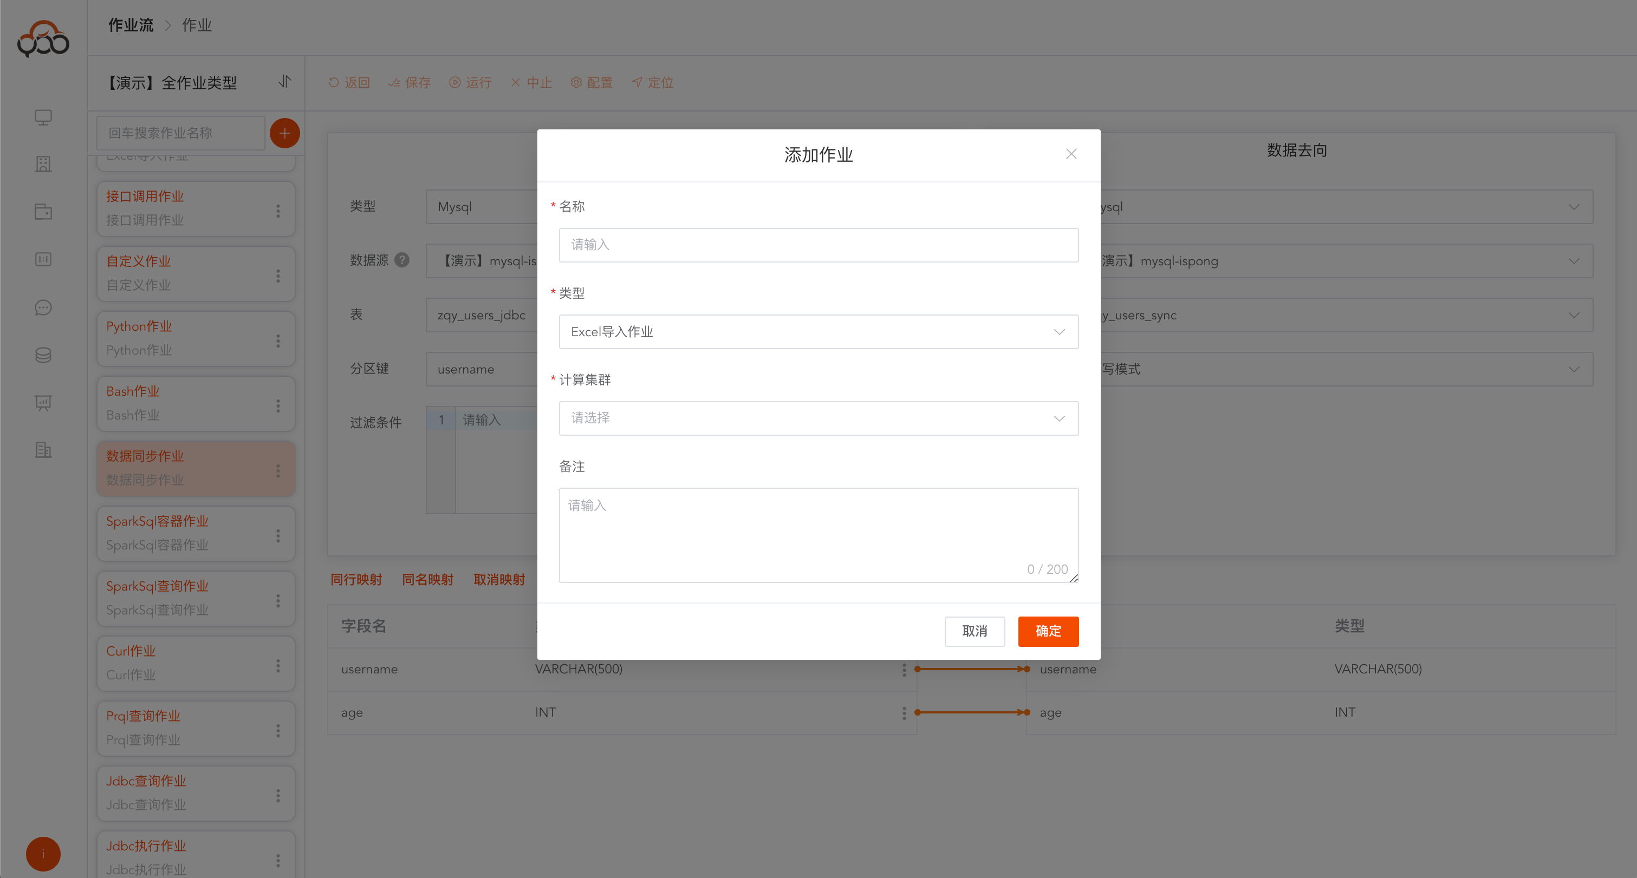Screen dimensions: 1637x878
Task: Click the monitor icon in left sidebar
Action: [43, 117]
